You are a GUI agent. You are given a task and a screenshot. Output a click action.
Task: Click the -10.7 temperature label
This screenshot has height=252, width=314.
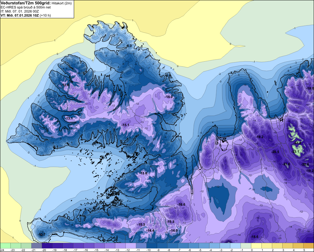41,235
